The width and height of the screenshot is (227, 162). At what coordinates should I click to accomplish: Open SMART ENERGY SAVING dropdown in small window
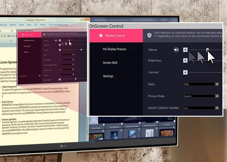[67, 65]
